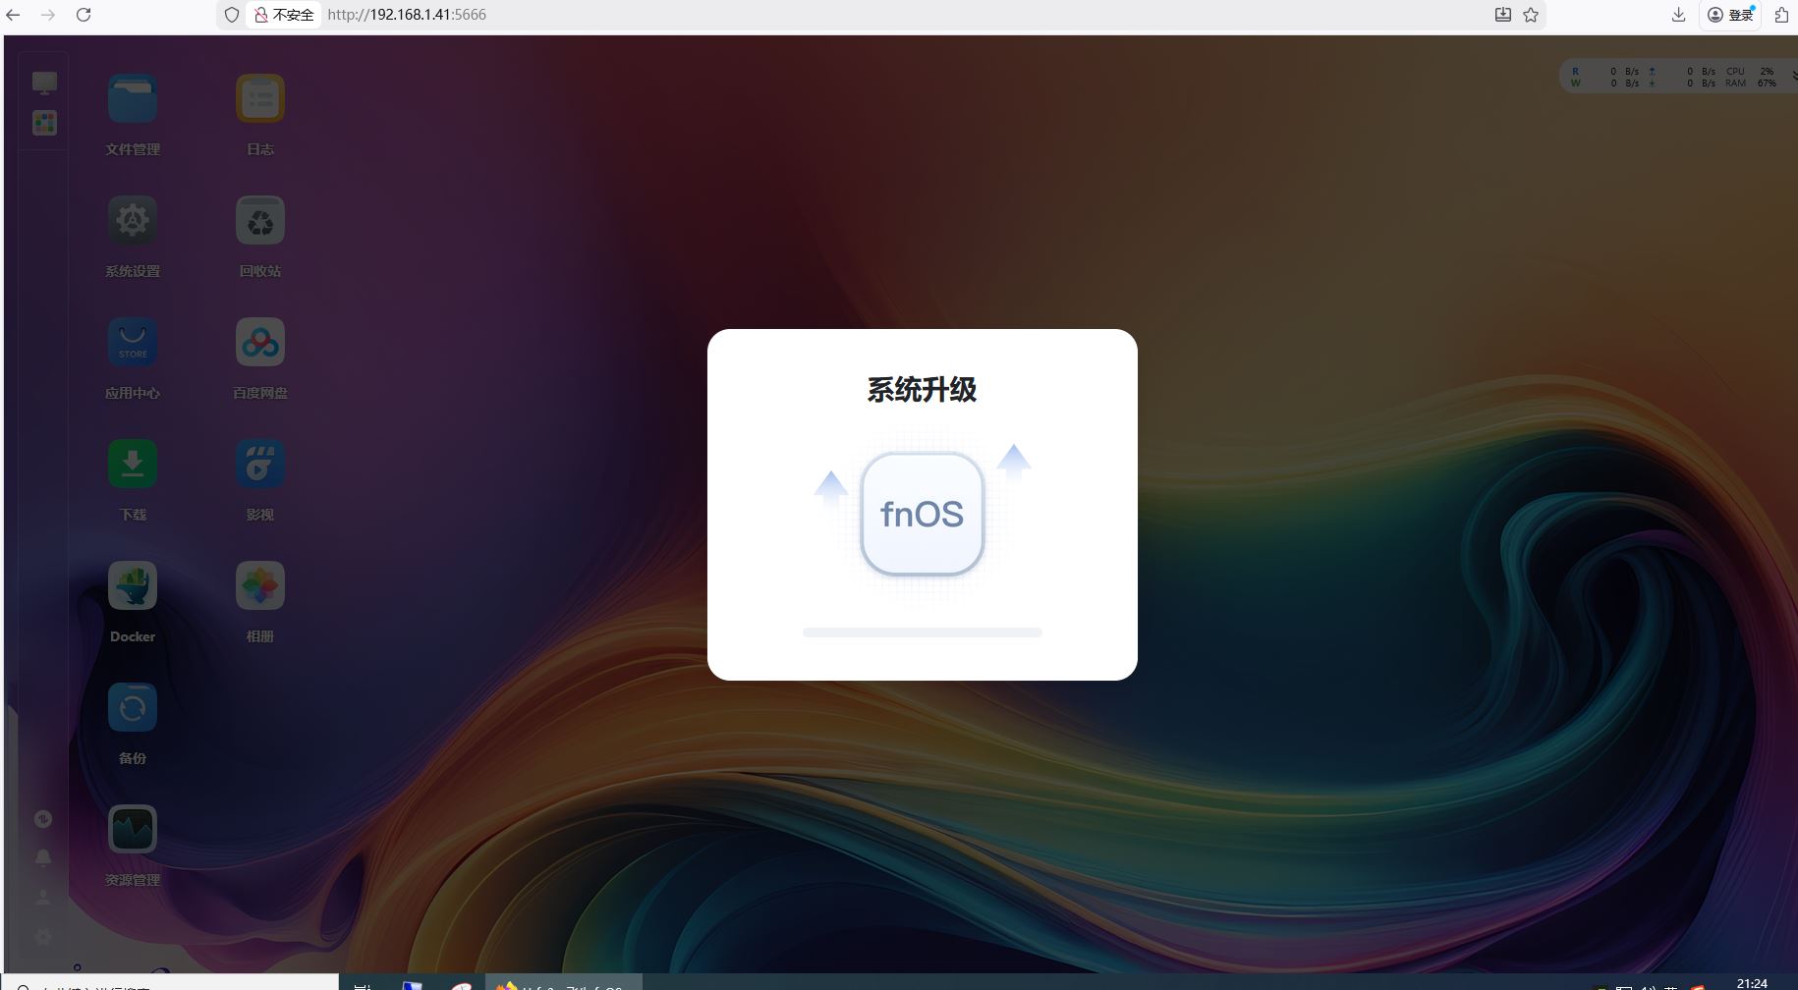Screen dimensions: 1798x990
Task: Click the 系统升级 dialog title
Action: point(922,390)
